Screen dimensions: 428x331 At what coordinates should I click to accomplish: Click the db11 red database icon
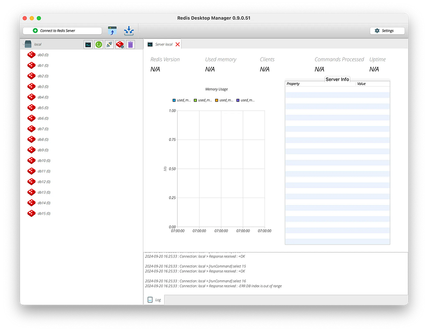32,171
